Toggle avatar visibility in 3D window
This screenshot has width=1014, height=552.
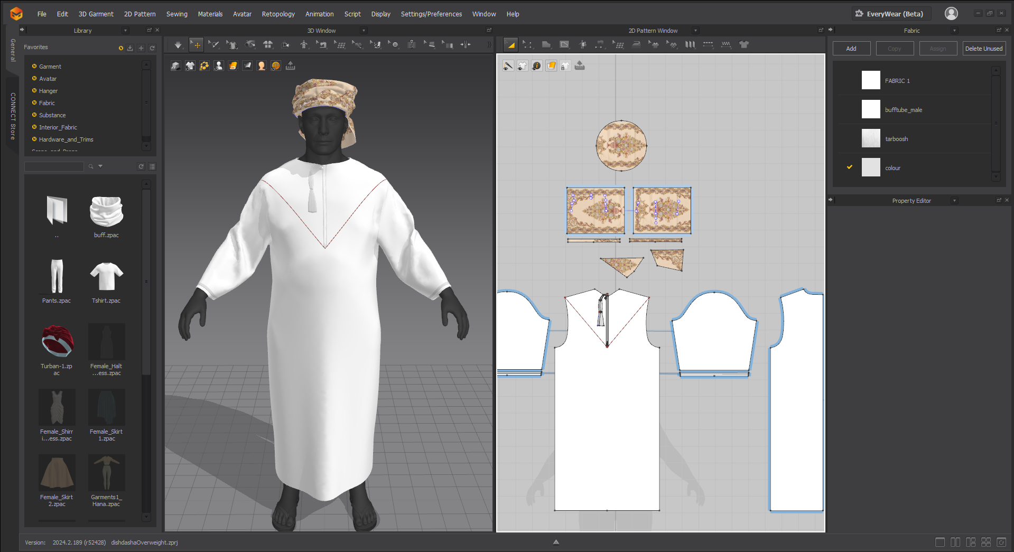coord(219,66)
